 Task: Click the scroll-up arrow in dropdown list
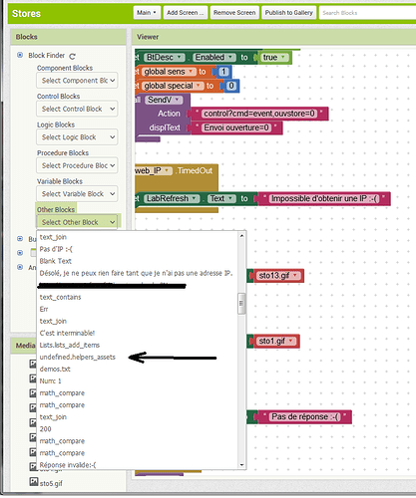(241, 236)
